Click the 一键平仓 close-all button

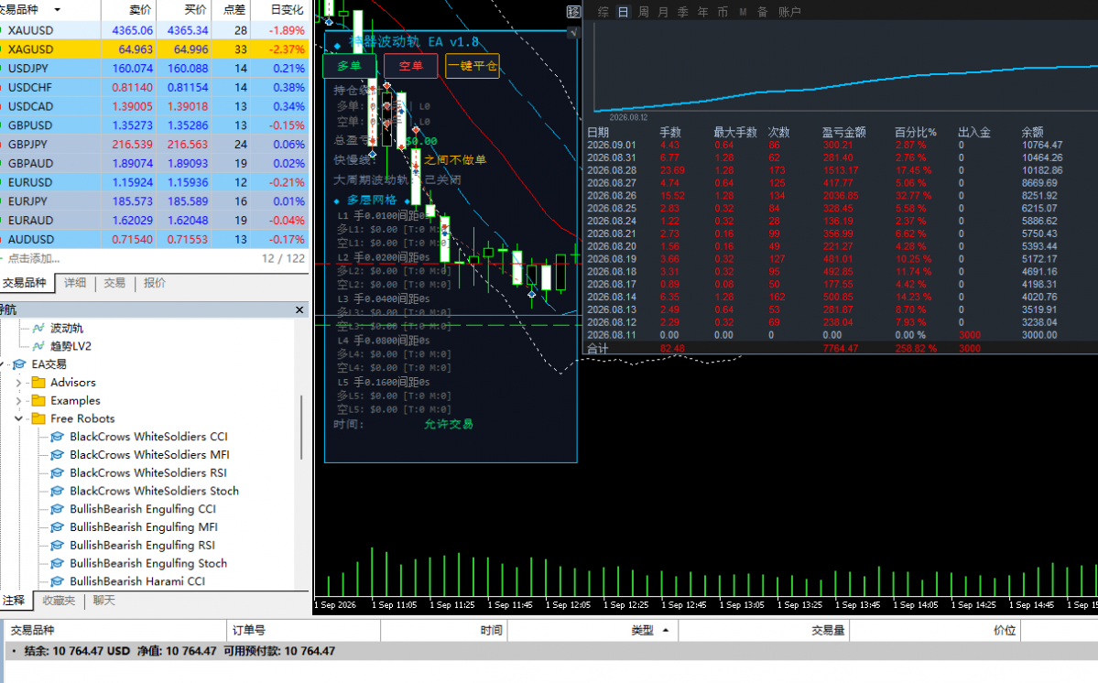coord(473,66)
